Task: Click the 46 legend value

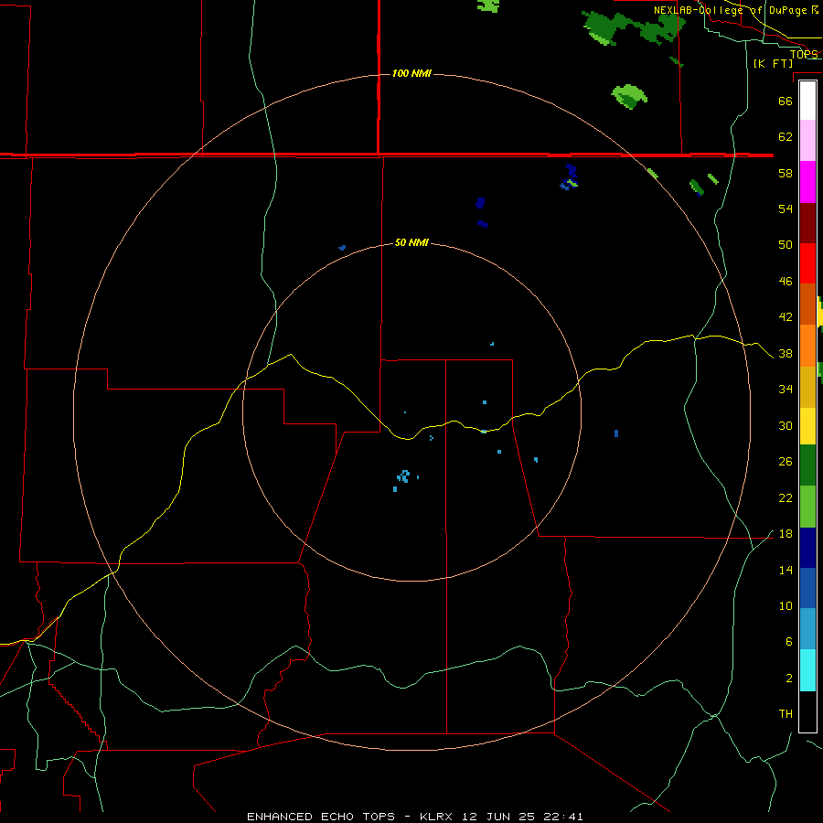Action: point(786,282)
